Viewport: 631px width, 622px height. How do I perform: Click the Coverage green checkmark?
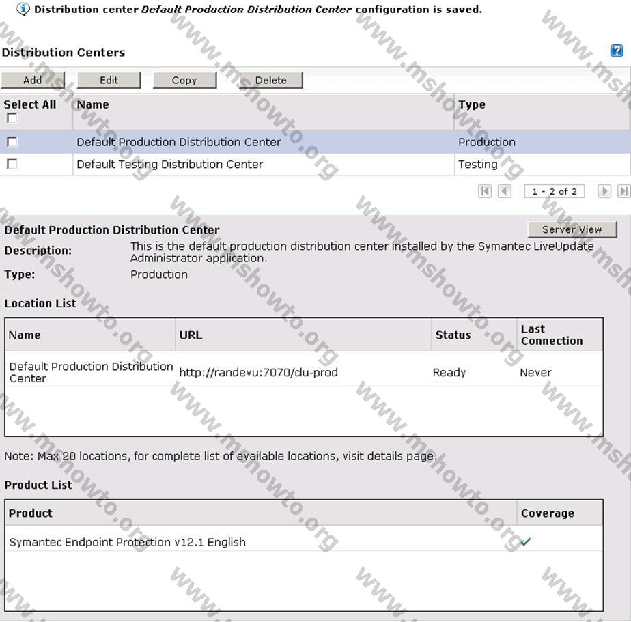[526, 542]
